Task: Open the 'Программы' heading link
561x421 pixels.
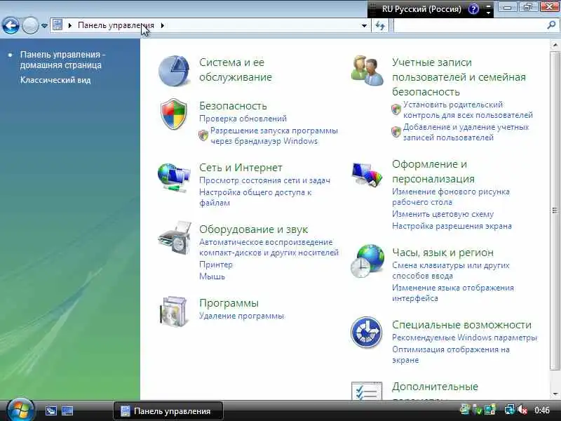Action: click(x=229, y=303)
